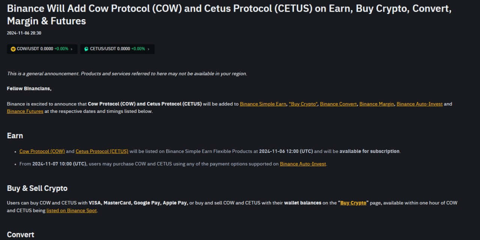Open Cetus Protocol (CETUS) Earn link
The image size is (480, 240).
click(x=102, y=151)
